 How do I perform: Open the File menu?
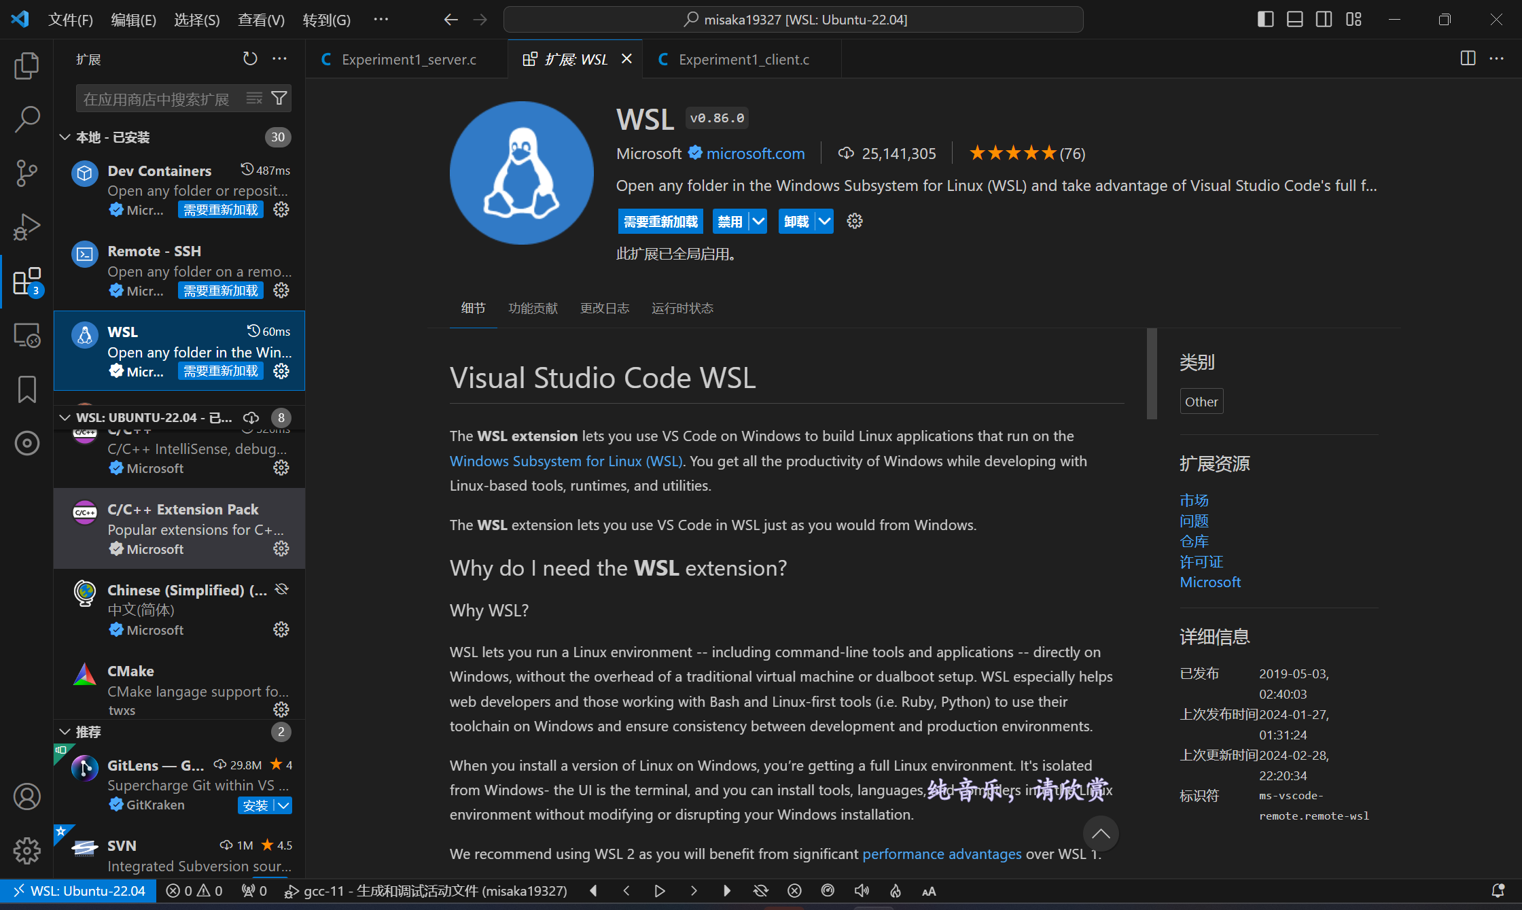(x=70, y=20)
